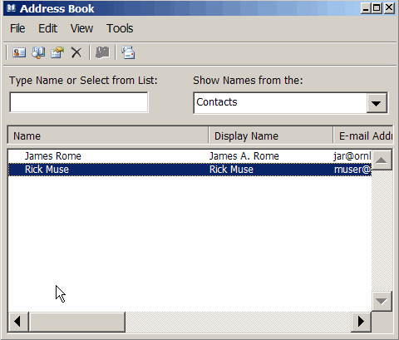Viewport: 399px width, 340px height.
Task: Click the muser@ e-mail cell
Action: point(352,170)
